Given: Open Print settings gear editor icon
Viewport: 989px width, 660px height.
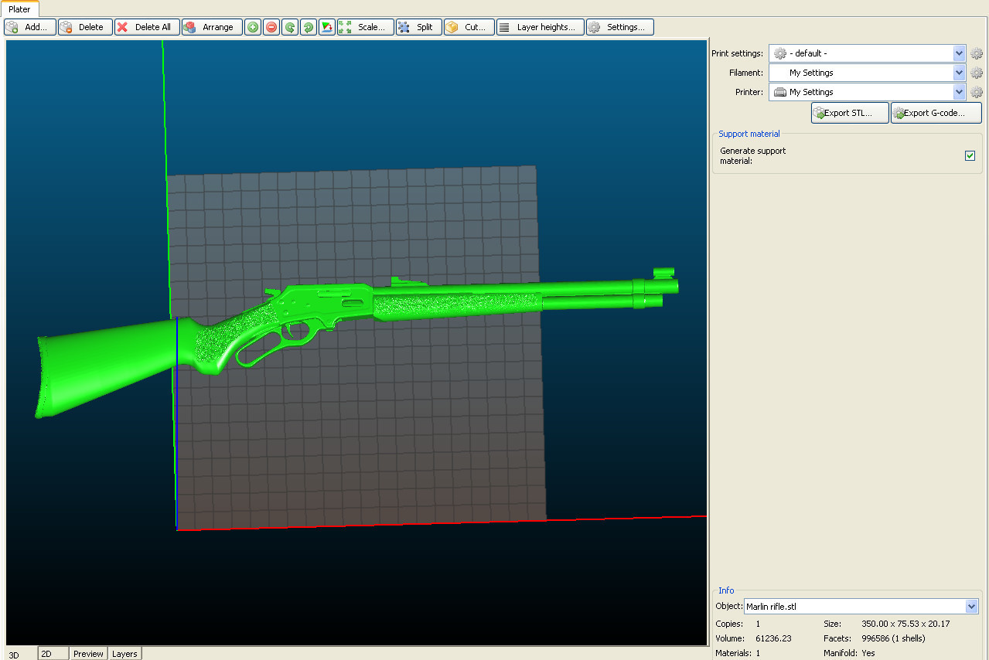Looking at the screenshot, I should pyautogui.click(x=977, y=53).
